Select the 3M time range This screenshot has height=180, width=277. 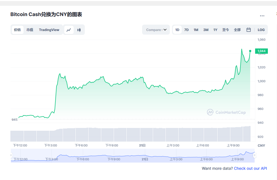pos(206,30)
